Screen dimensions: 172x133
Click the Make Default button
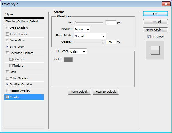[x=79, y=91]
